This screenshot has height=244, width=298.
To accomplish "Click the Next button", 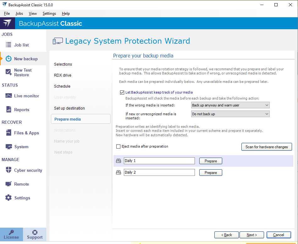I will point(251,235).
